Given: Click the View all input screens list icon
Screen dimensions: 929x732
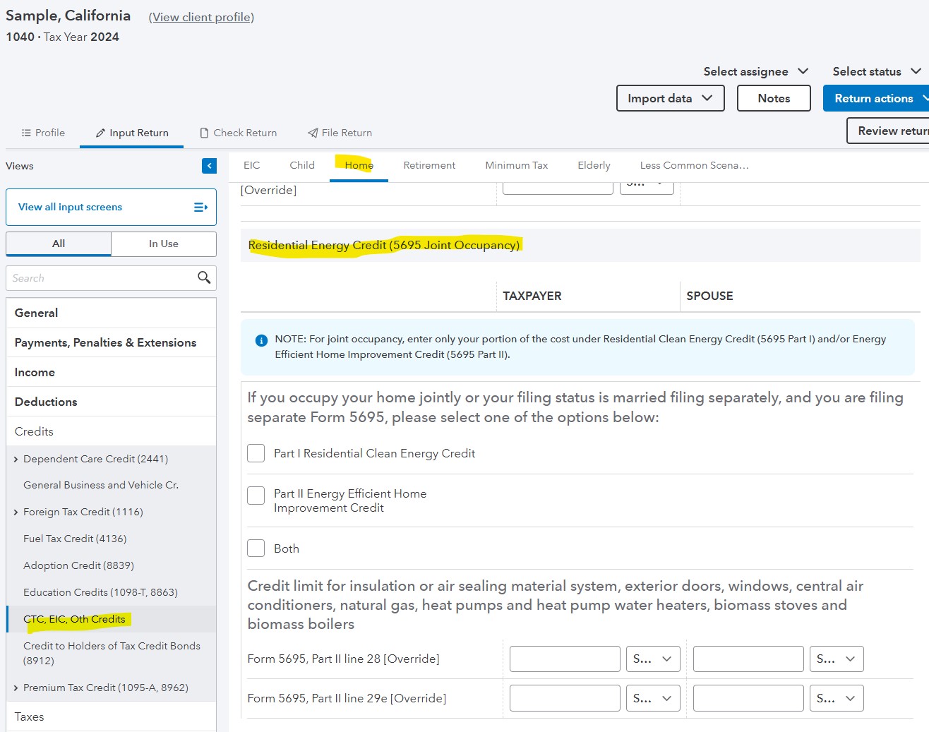Looking at the screenshot, I should [200, 207].
